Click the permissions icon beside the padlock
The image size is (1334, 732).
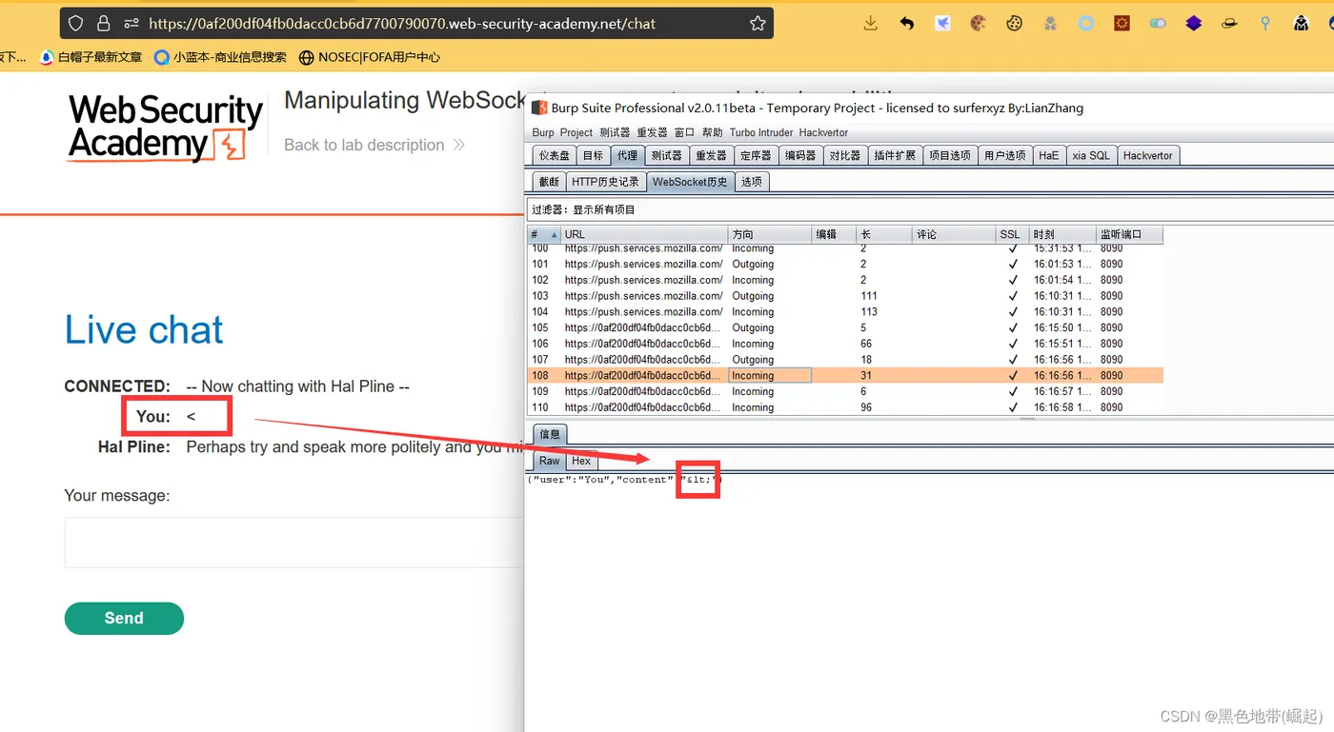131,24
